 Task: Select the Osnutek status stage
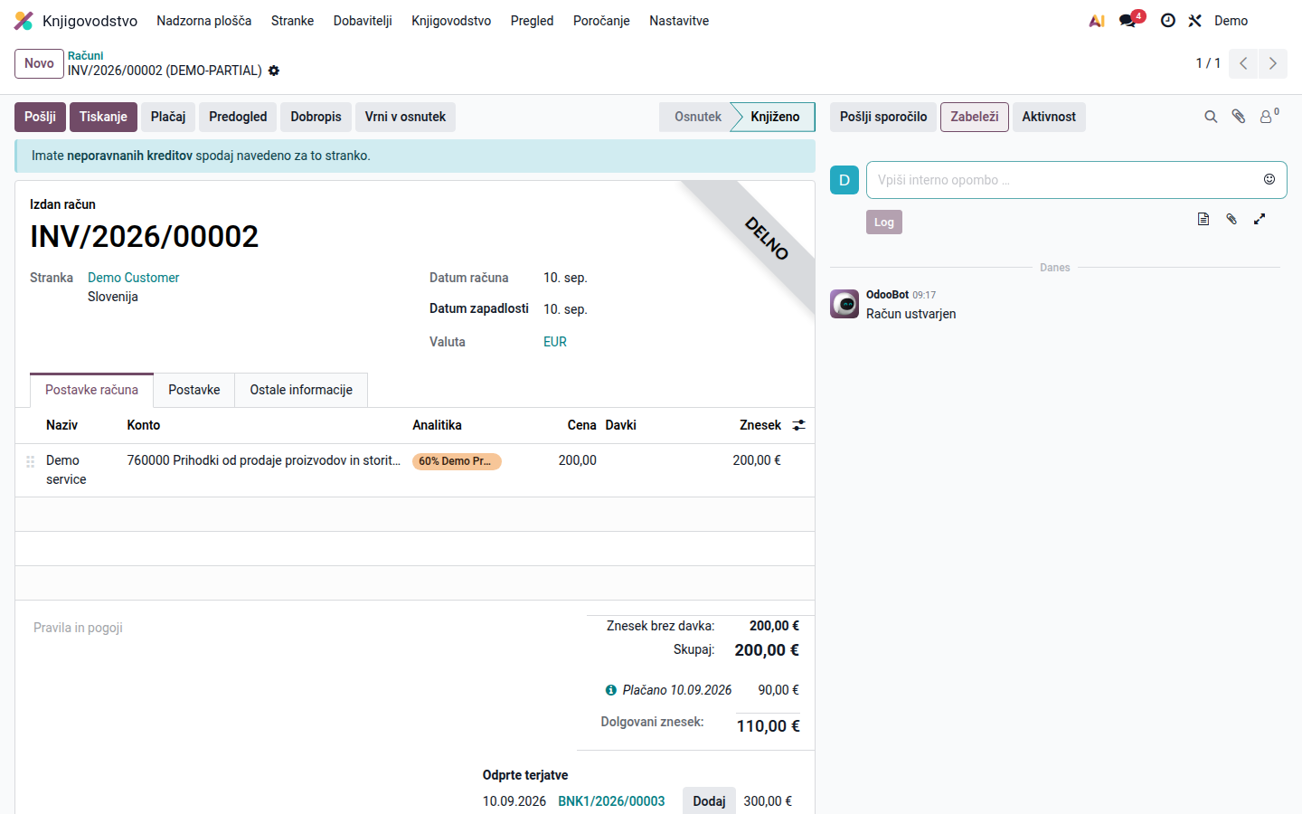coord(696,117)
